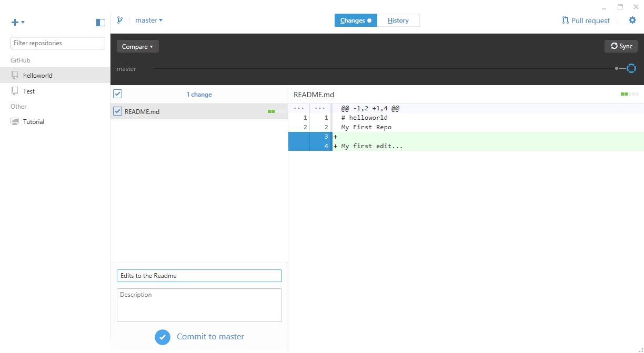Click the blue ring commit marker on timeline
The height and width of the screenshot is (353, 644).
tap(631, 68)
